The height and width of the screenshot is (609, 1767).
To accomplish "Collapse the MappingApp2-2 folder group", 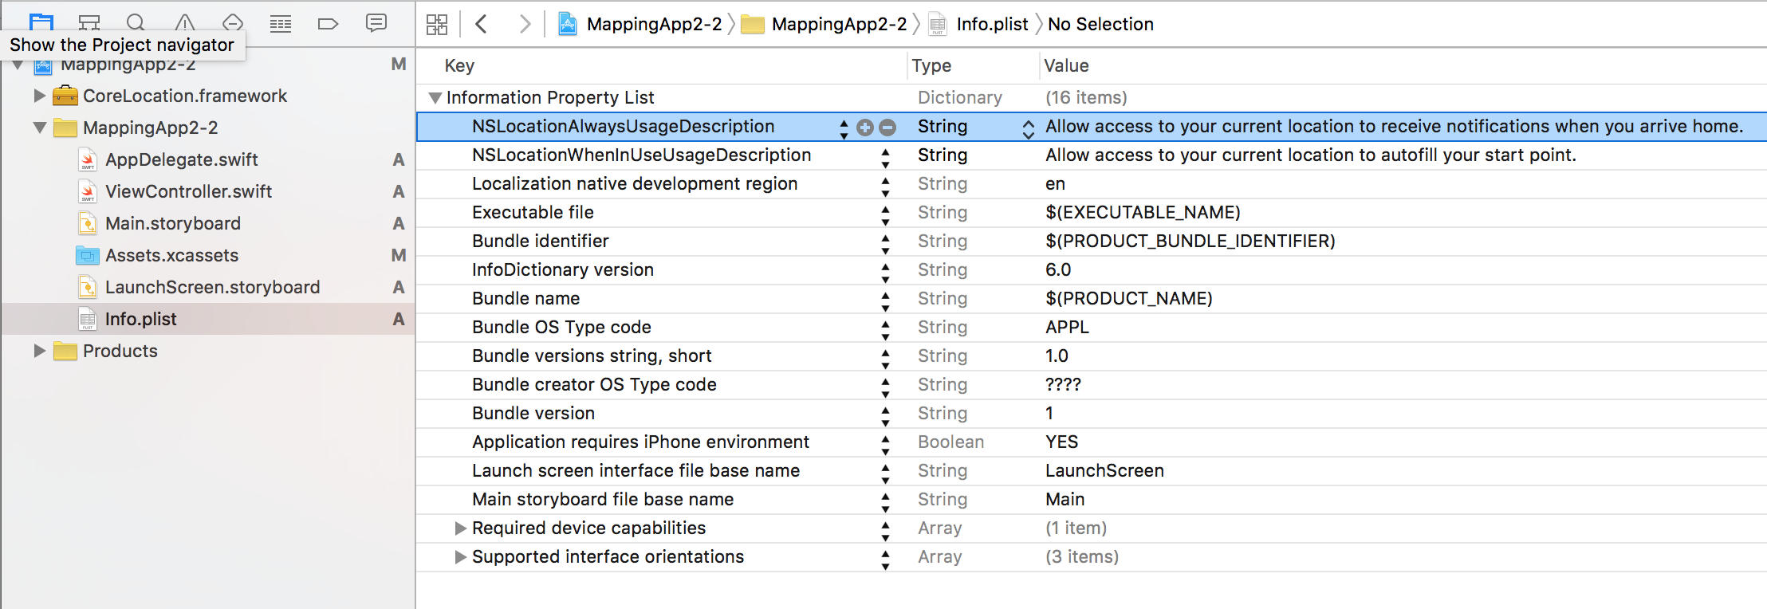I will click(x=39, y=128).
